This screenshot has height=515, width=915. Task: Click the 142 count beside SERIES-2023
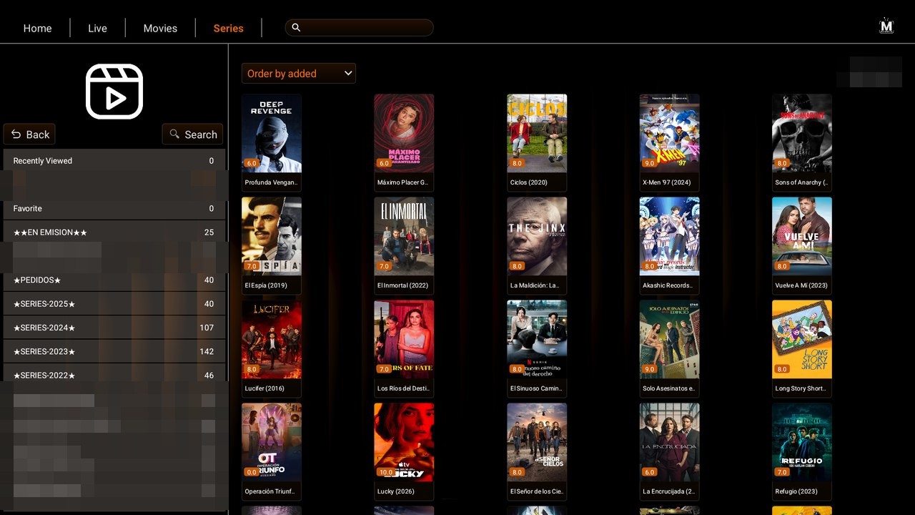pos(207,351)
